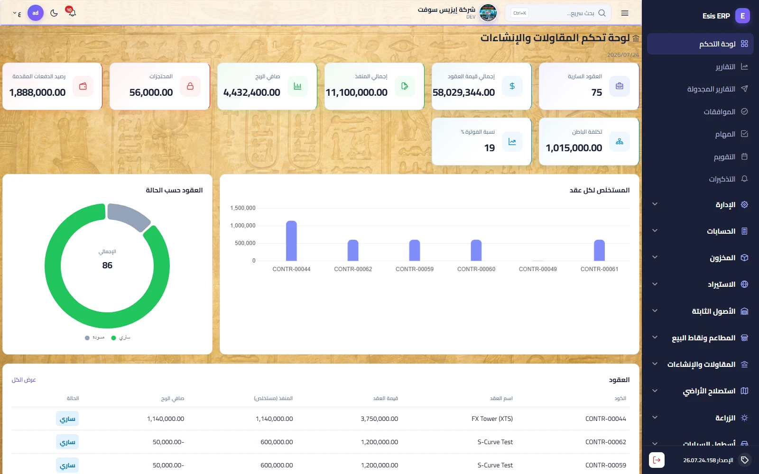
Task: Click the CONTR-00062 code in table
Action: [x=606, y=442]
